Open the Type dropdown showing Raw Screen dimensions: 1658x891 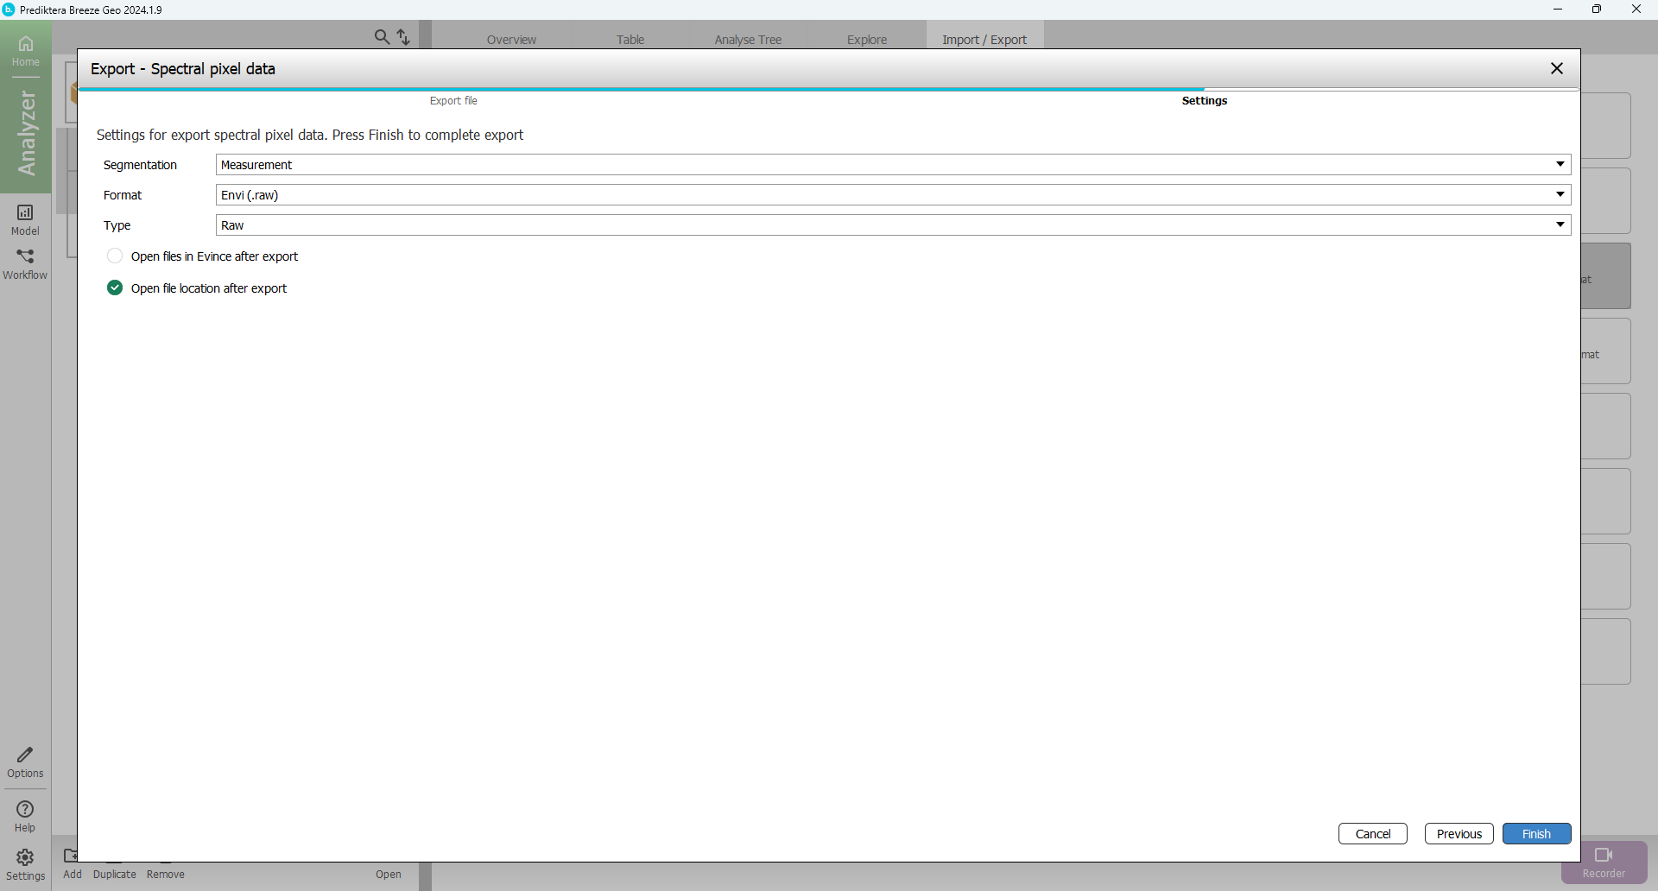tap(892, 225)
